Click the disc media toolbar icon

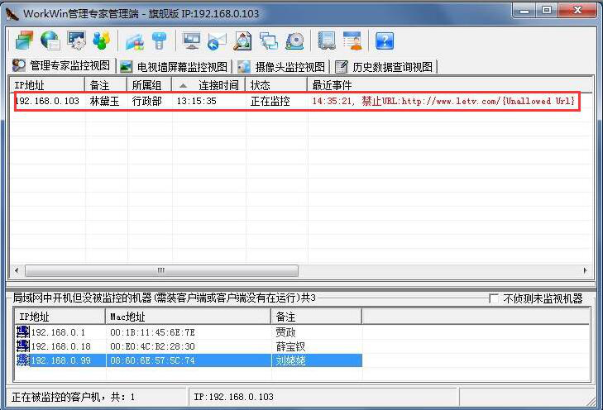[294, 41]
